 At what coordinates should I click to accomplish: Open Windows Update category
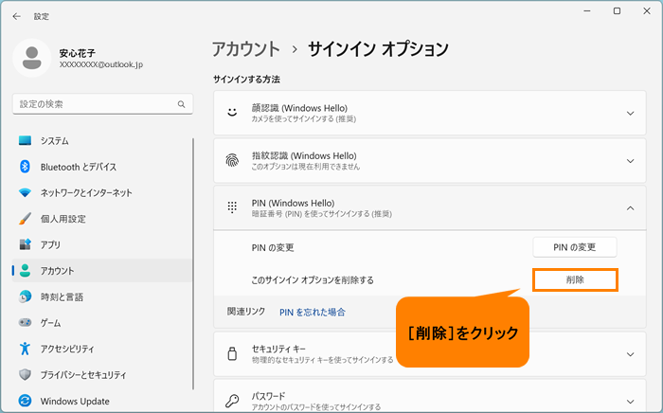tap(102, 401)
